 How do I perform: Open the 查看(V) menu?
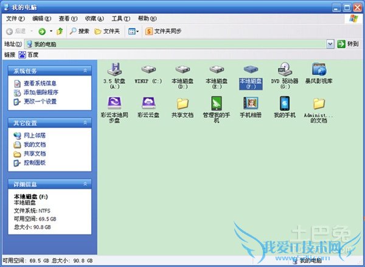pyautogui.click(x=68, y=18)
